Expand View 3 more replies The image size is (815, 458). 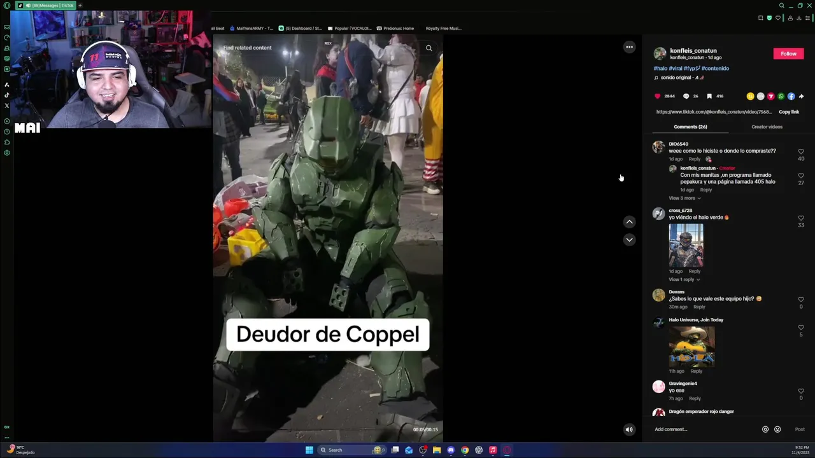click(684, 198)
